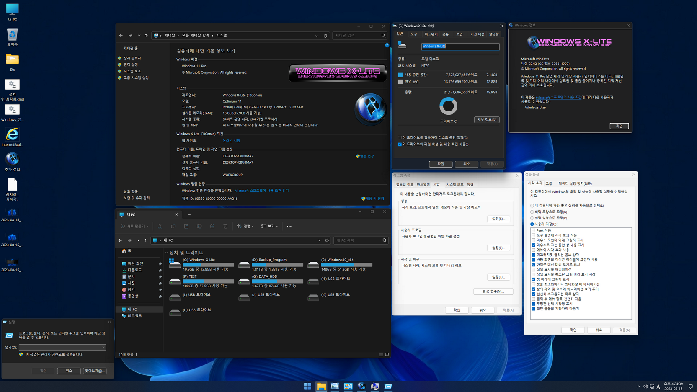The image size is (697, 392).
Task: Select the Etc folder on desktop
Action: [12, 62]
